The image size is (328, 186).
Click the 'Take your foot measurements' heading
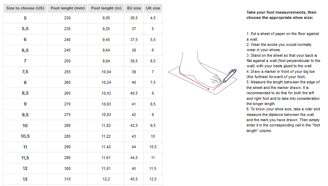(x=281, y=15)
